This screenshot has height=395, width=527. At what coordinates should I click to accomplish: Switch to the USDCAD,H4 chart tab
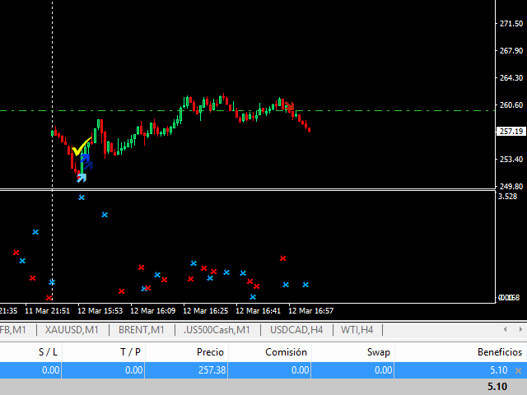(296, 330)
